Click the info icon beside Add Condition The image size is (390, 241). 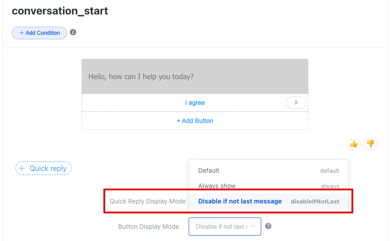(x=73, y=33)
